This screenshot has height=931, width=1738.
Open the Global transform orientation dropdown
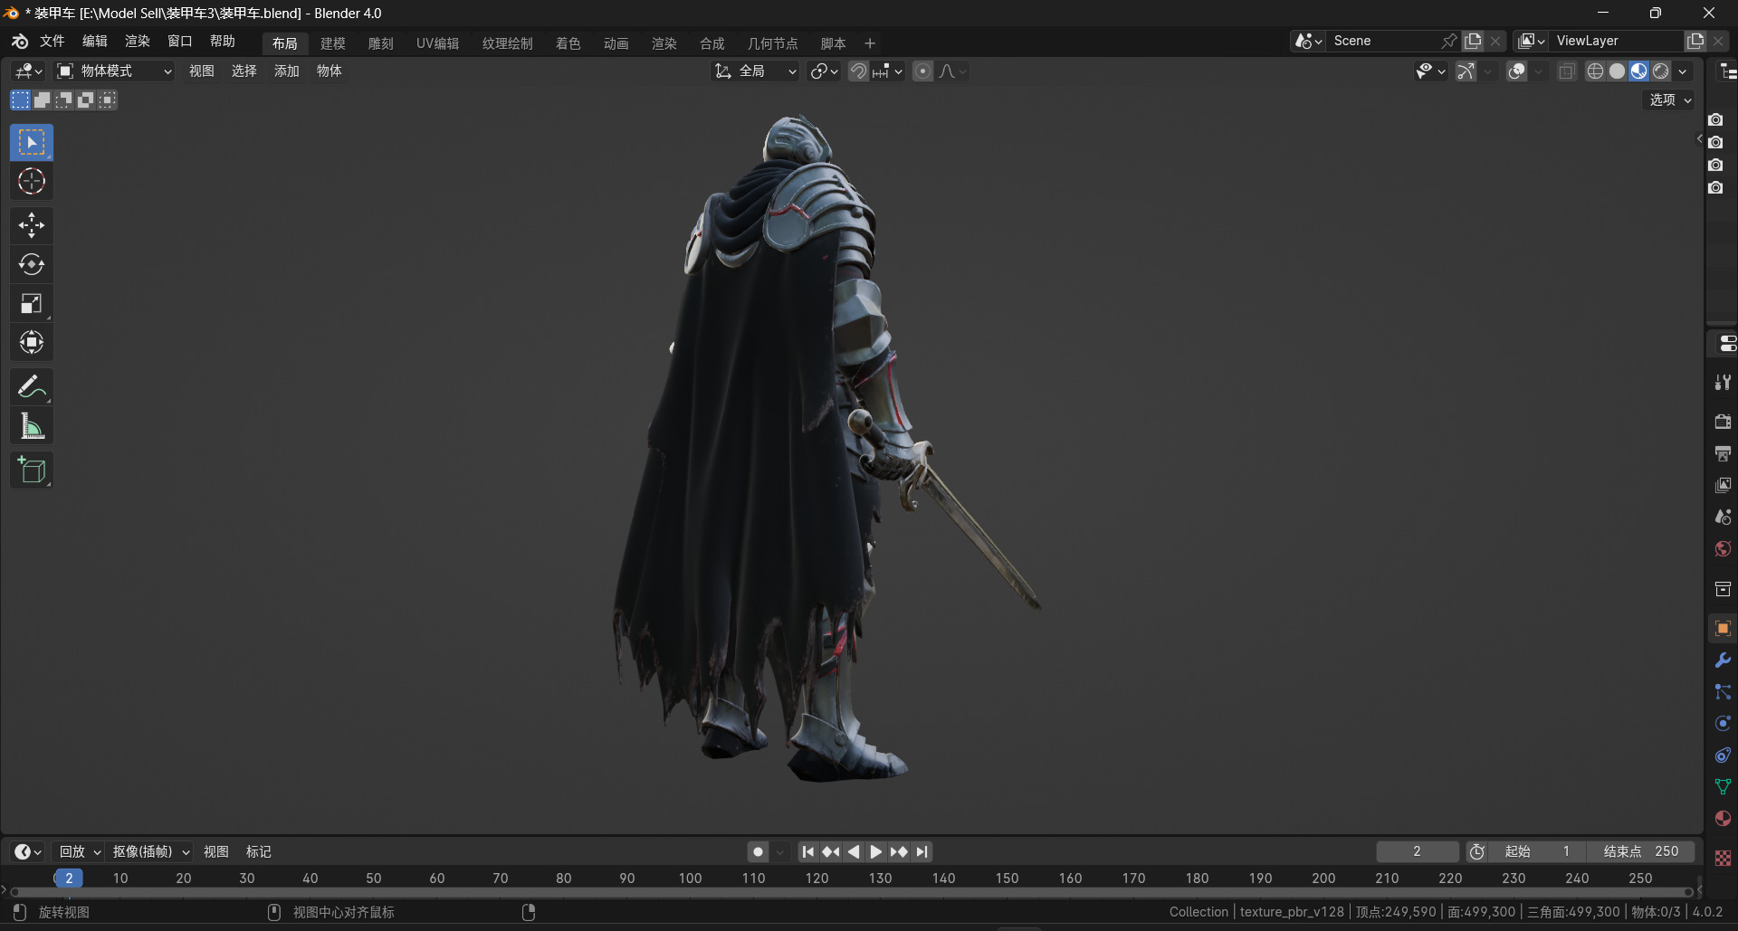[x=755, y=71]
